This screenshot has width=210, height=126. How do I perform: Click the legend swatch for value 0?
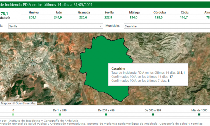[x=13, y=115]
